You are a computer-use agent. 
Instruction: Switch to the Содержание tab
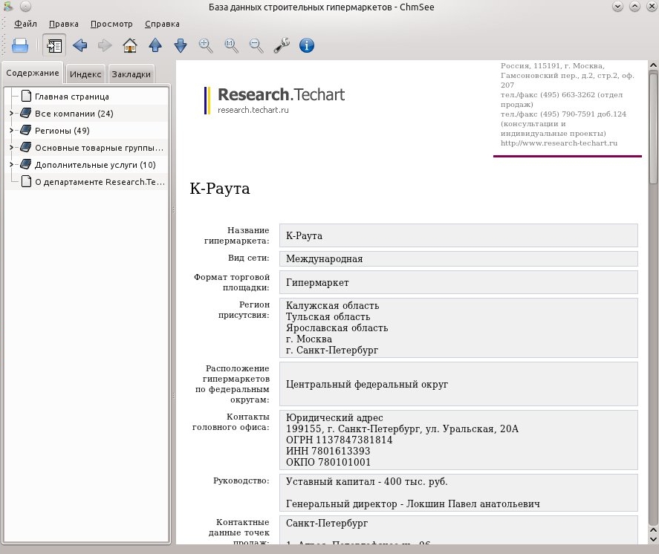[x=33, y=73]
